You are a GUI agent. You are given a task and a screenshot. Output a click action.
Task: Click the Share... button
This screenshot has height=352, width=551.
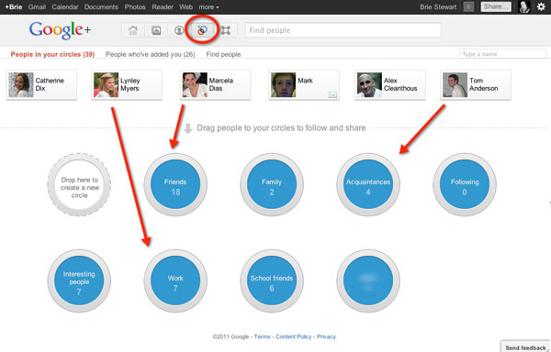(x=496, y=6)
